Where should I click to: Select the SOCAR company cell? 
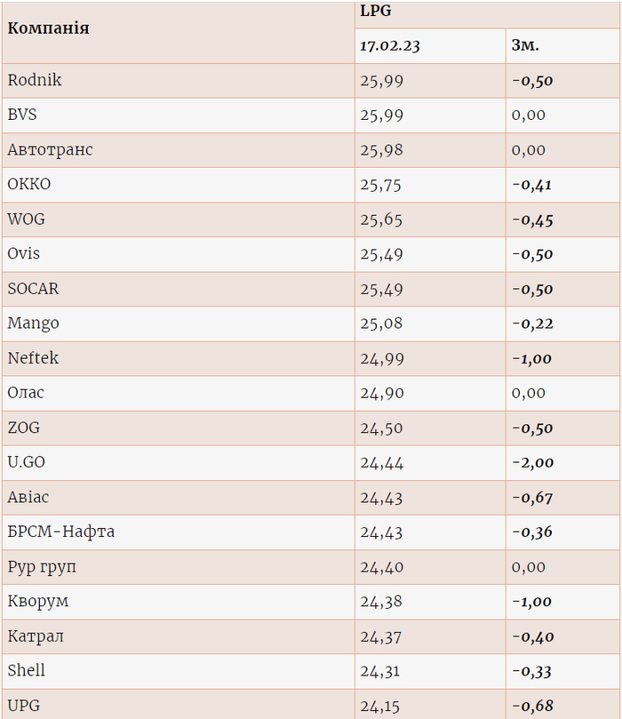33,289
